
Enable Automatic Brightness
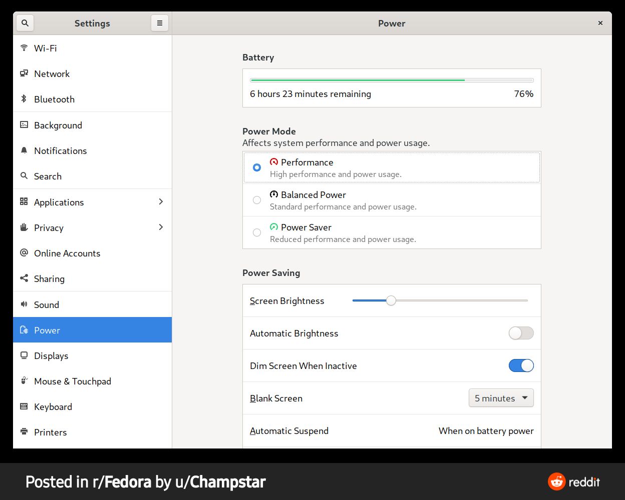coord(521,333)
